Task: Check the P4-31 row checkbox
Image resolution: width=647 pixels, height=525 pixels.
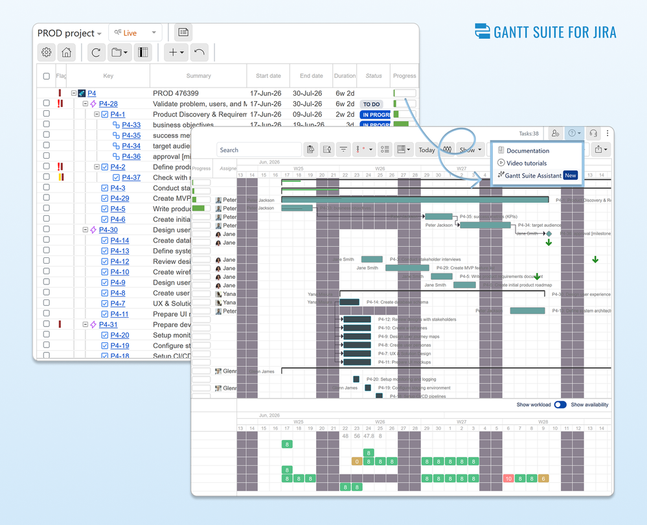Action: (x=46, y=324)
